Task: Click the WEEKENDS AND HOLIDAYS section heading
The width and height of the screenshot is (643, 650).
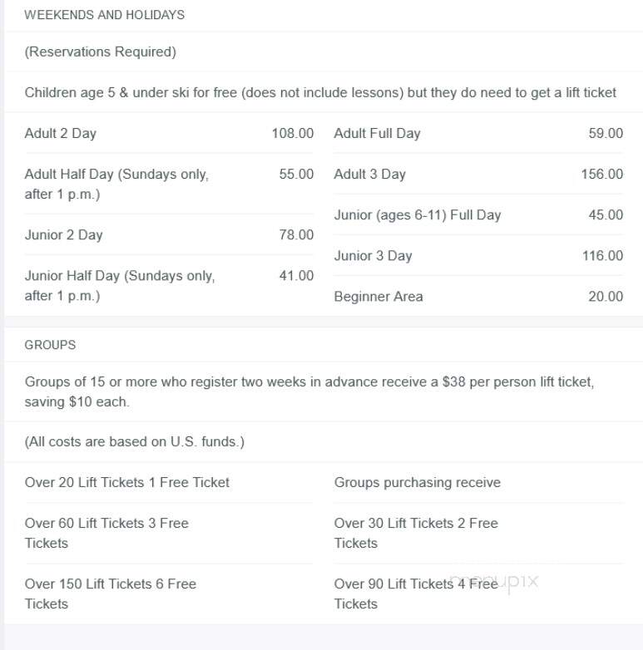Action: pos(104,15)
